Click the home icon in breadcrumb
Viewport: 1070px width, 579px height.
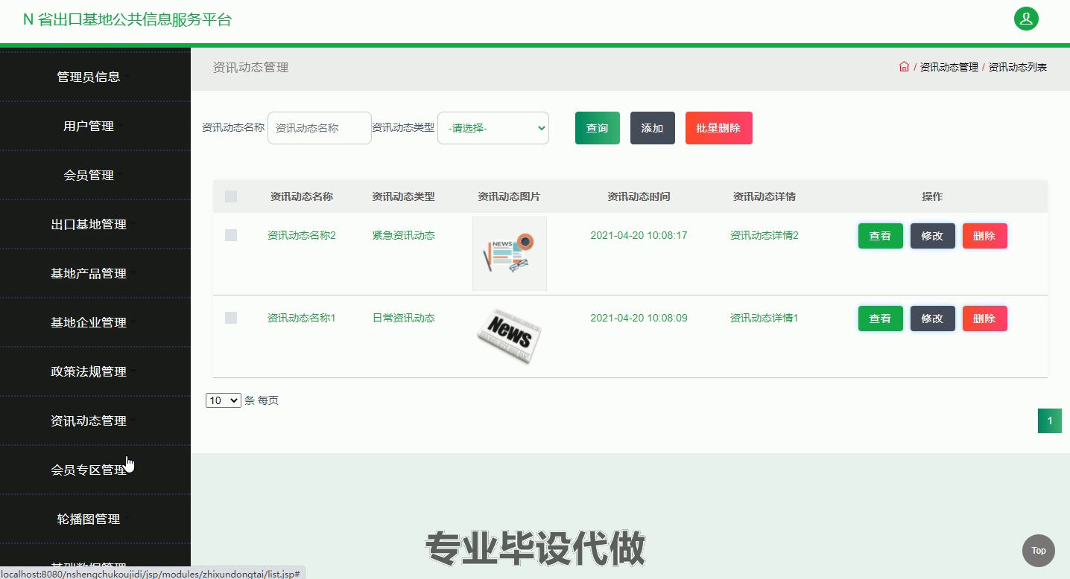[x=904, y=67]
